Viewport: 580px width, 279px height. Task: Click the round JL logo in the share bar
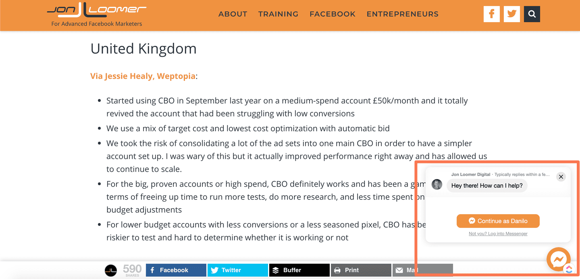111,270
